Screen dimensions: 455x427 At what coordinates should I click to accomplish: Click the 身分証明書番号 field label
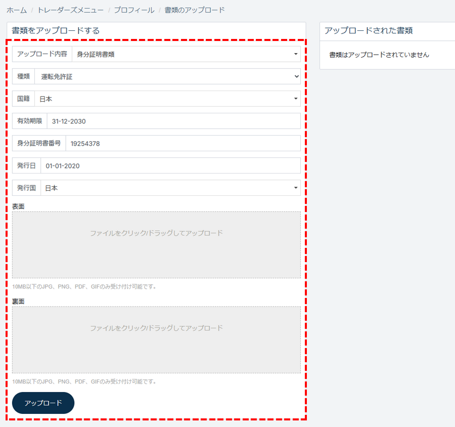click(39, 143)
